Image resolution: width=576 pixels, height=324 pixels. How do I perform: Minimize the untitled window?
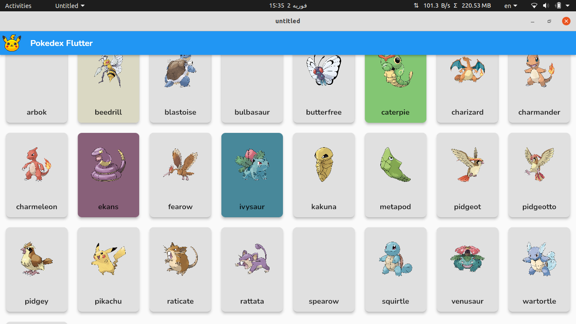tap(533, 21)
